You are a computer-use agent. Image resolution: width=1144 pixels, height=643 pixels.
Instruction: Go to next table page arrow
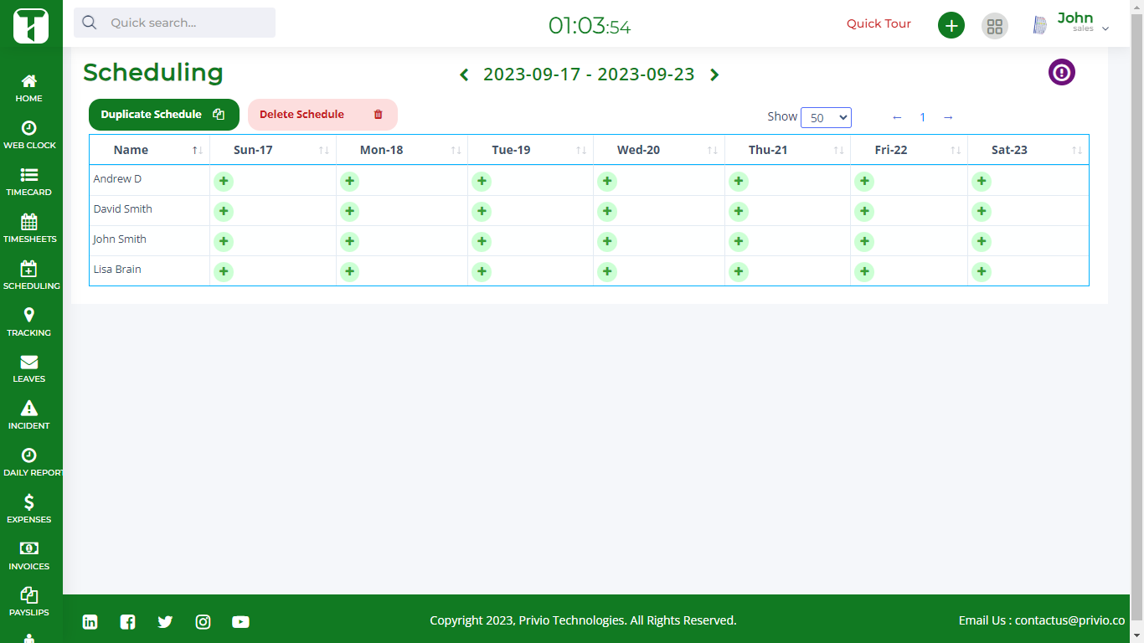pyautogui.click(x=948, y=117)
